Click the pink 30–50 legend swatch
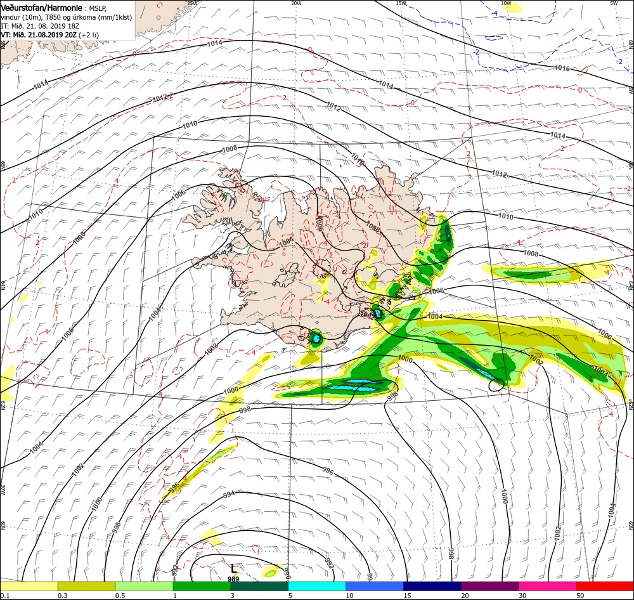The height and width of the screenshot is (600, 634). coord(548,586)
